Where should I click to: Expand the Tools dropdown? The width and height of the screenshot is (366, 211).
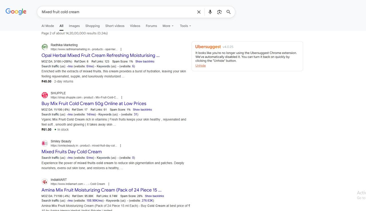tap(185, 26)
